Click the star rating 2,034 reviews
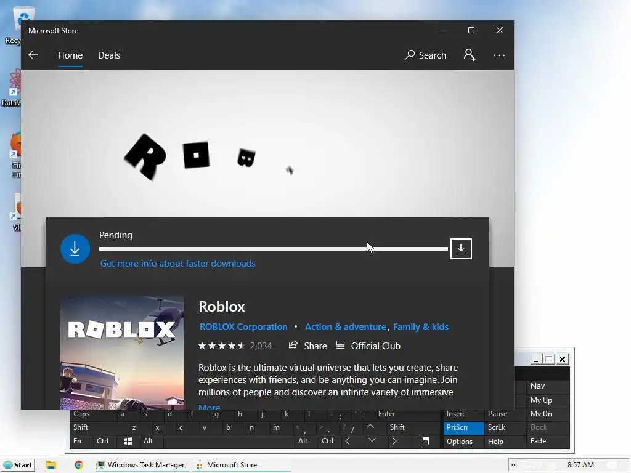631x473 pixels. tap(235, 346)
